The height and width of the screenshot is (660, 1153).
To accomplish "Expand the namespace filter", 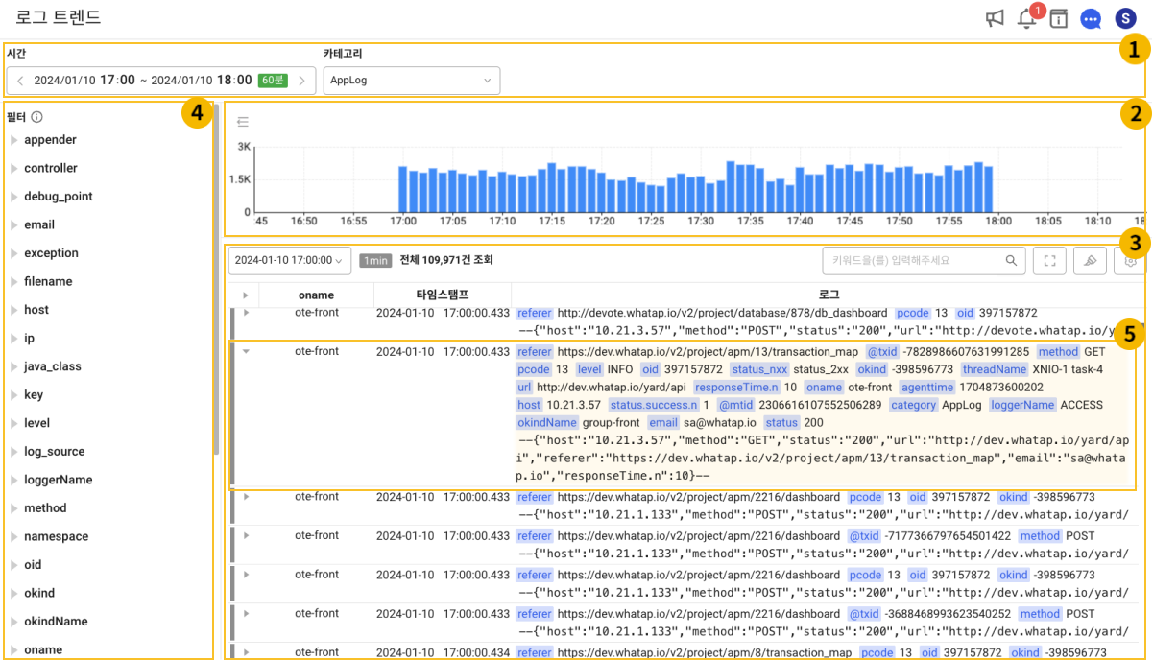I will (14, 536).
